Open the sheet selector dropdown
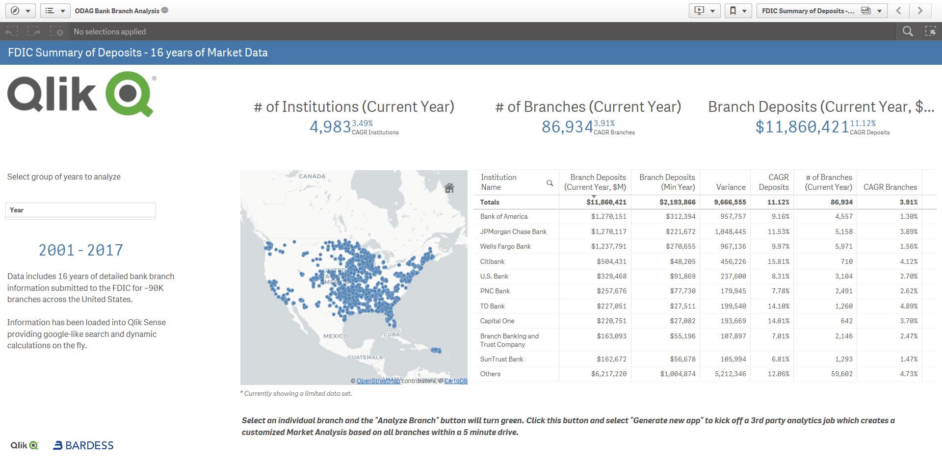942x462 pixels. [x=822, y=11]
